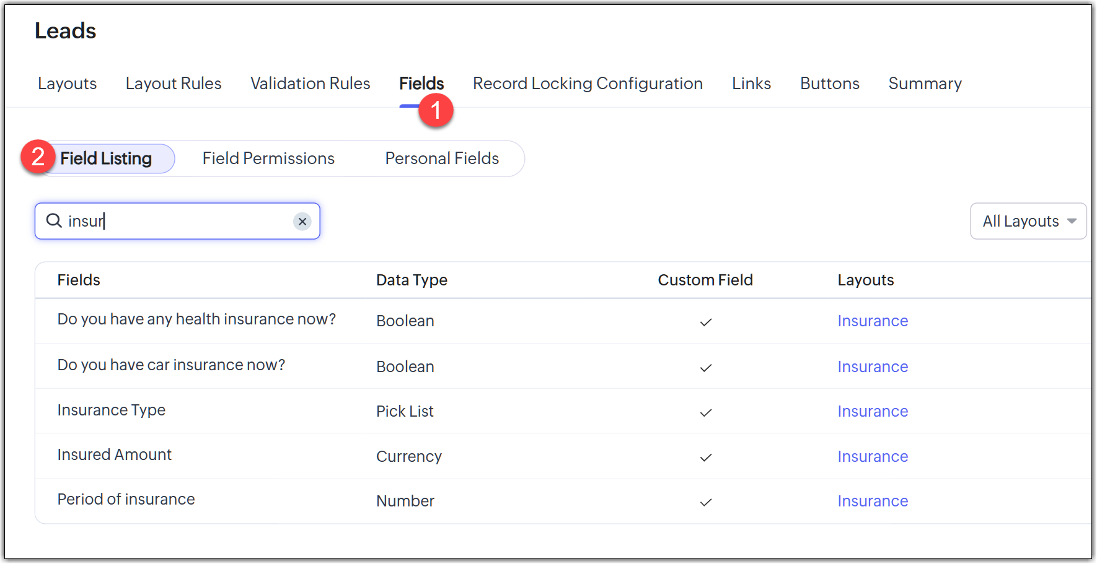Open the Buttons tab

click(829, 84)
